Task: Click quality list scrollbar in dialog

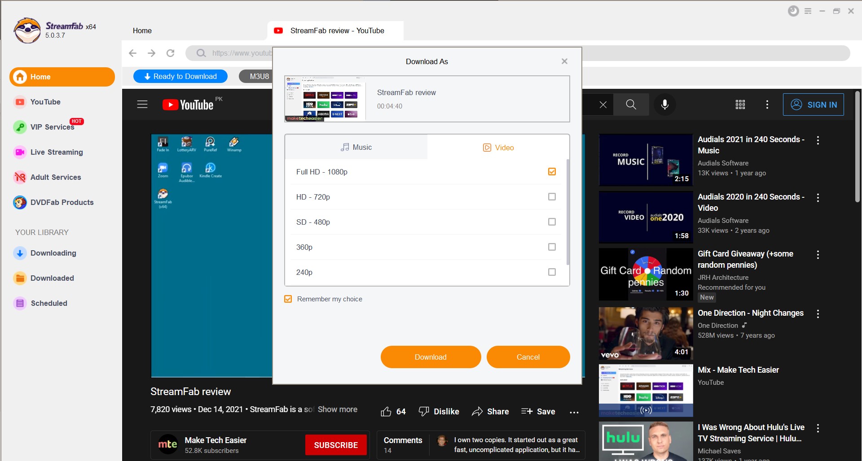Action: click(568, 212)
